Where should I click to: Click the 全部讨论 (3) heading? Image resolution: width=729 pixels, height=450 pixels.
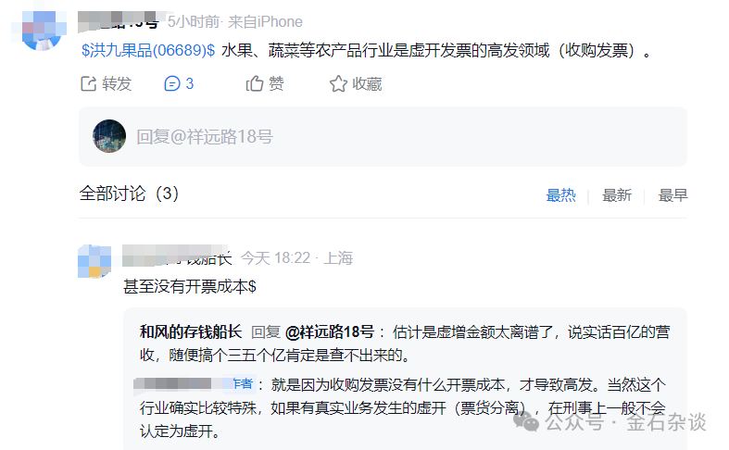pyautogui.click(x=129, y=194)
